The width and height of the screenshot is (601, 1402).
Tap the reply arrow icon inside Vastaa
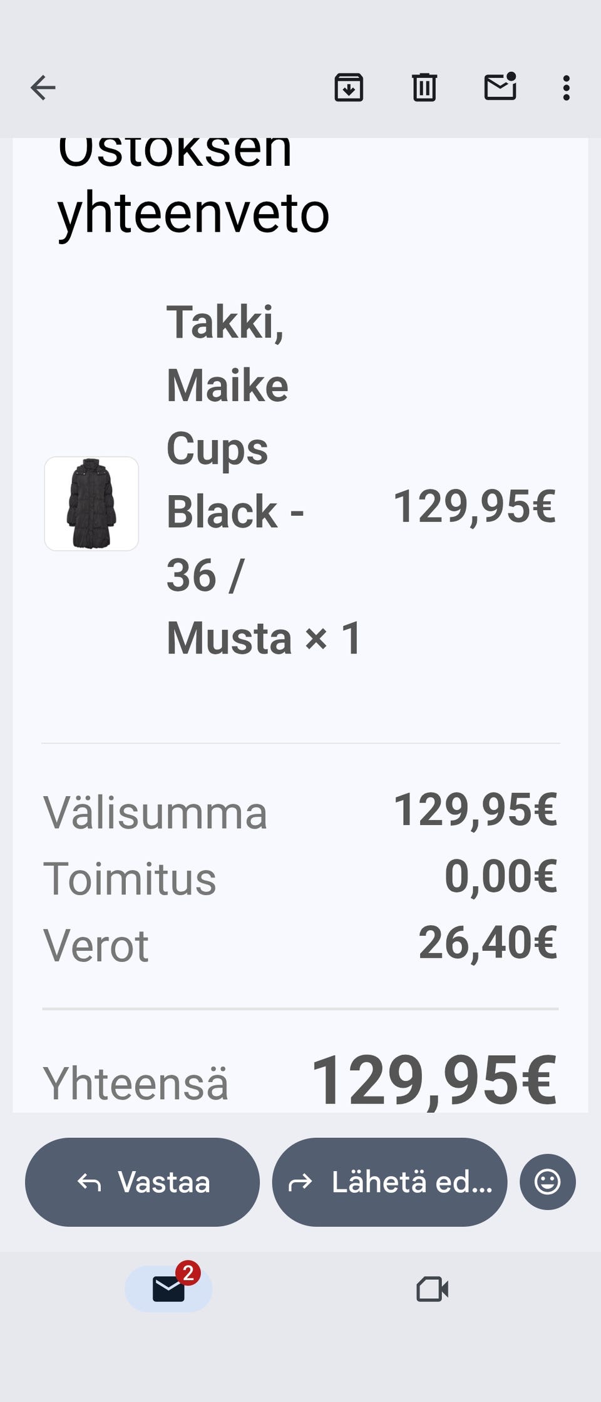tap(90, 1182)
